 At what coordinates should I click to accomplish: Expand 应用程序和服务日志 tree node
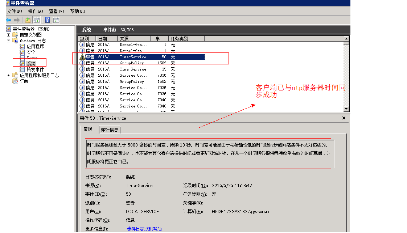pyautogui.click(x=9, y=75)
